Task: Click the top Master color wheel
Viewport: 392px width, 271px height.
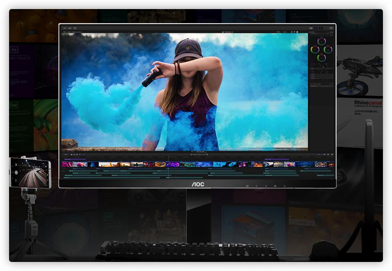Action: (x=321, y=43)
